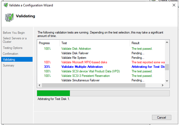179x125 pixels.
Task: Click the left arrow of horizontal scrollbar
Action: coord(39,85)
